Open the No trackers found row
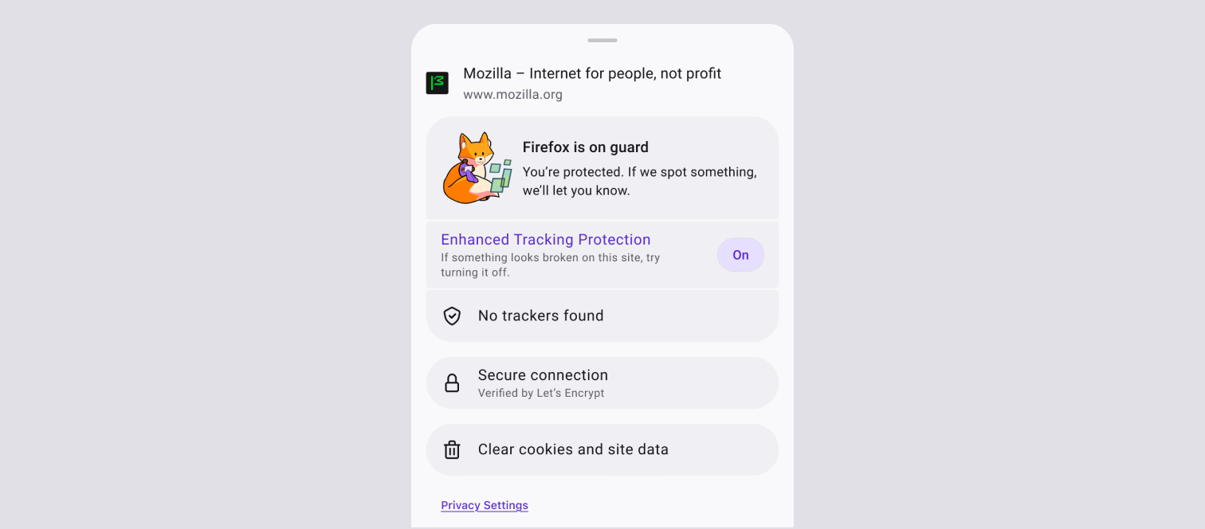Viewport: 1205px width, 529px height. (x=602, y=316)
